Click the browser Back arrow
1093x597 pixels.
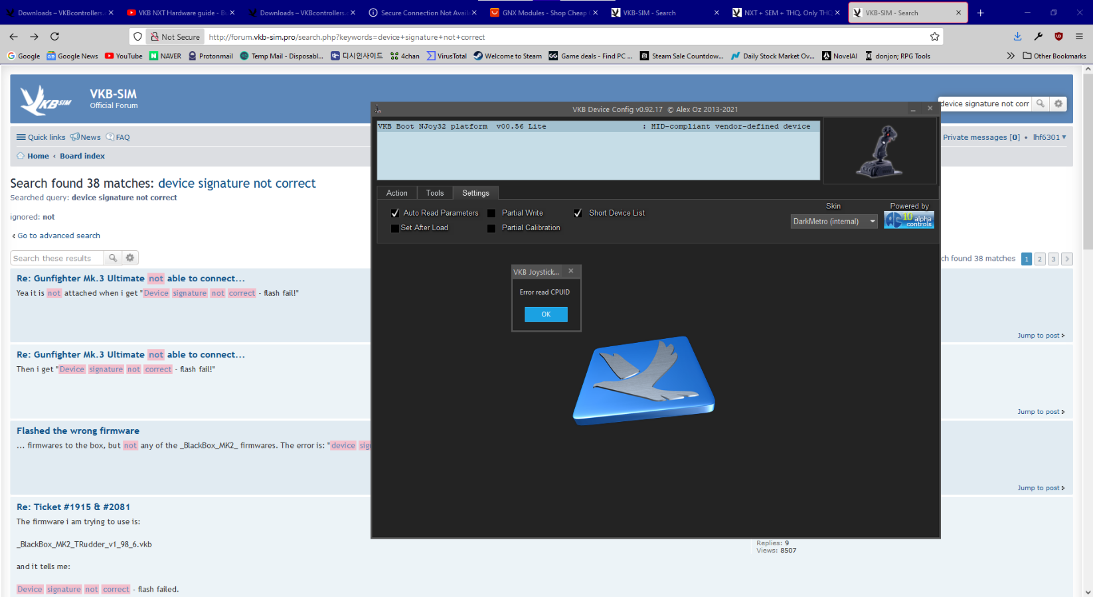[x=13, y=36]
